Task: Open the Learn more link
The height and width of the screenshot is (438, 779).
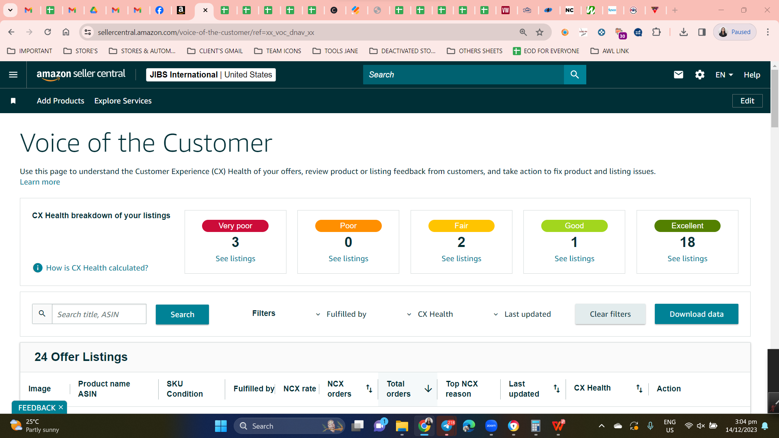Action: 40,182
